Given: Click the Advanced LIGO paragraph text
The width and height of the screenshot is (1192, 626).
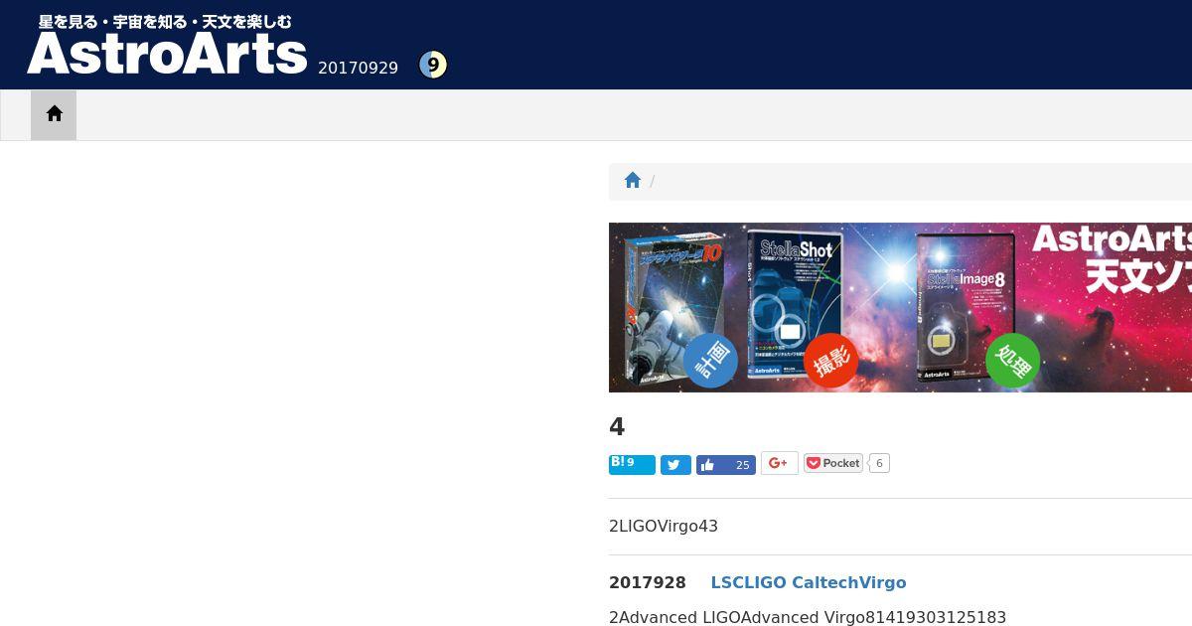Looking at the screenshot, I should (808, 617).
